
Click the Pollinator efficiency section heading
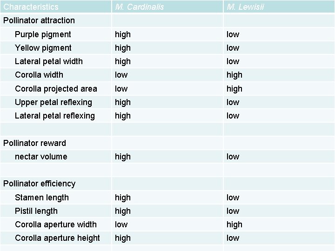pyautogui.click(x=39, y=184)
